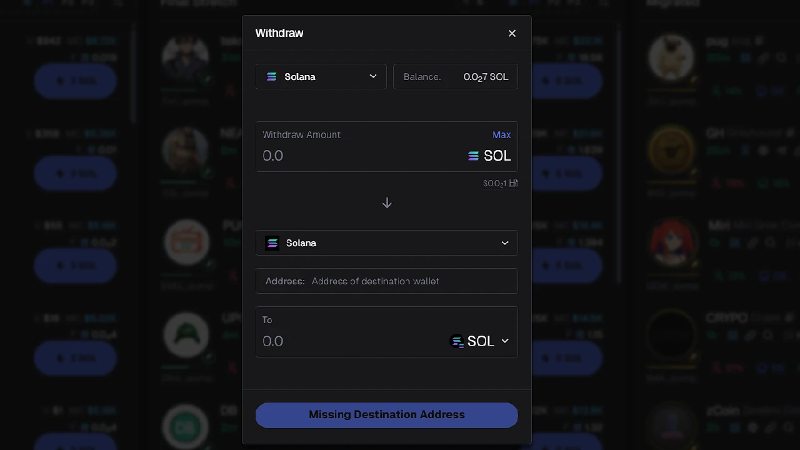Viewport: 800px width, 450px height.
Task: Click the gas fee icon next to $0.0₂1
Action: [514, 182]
